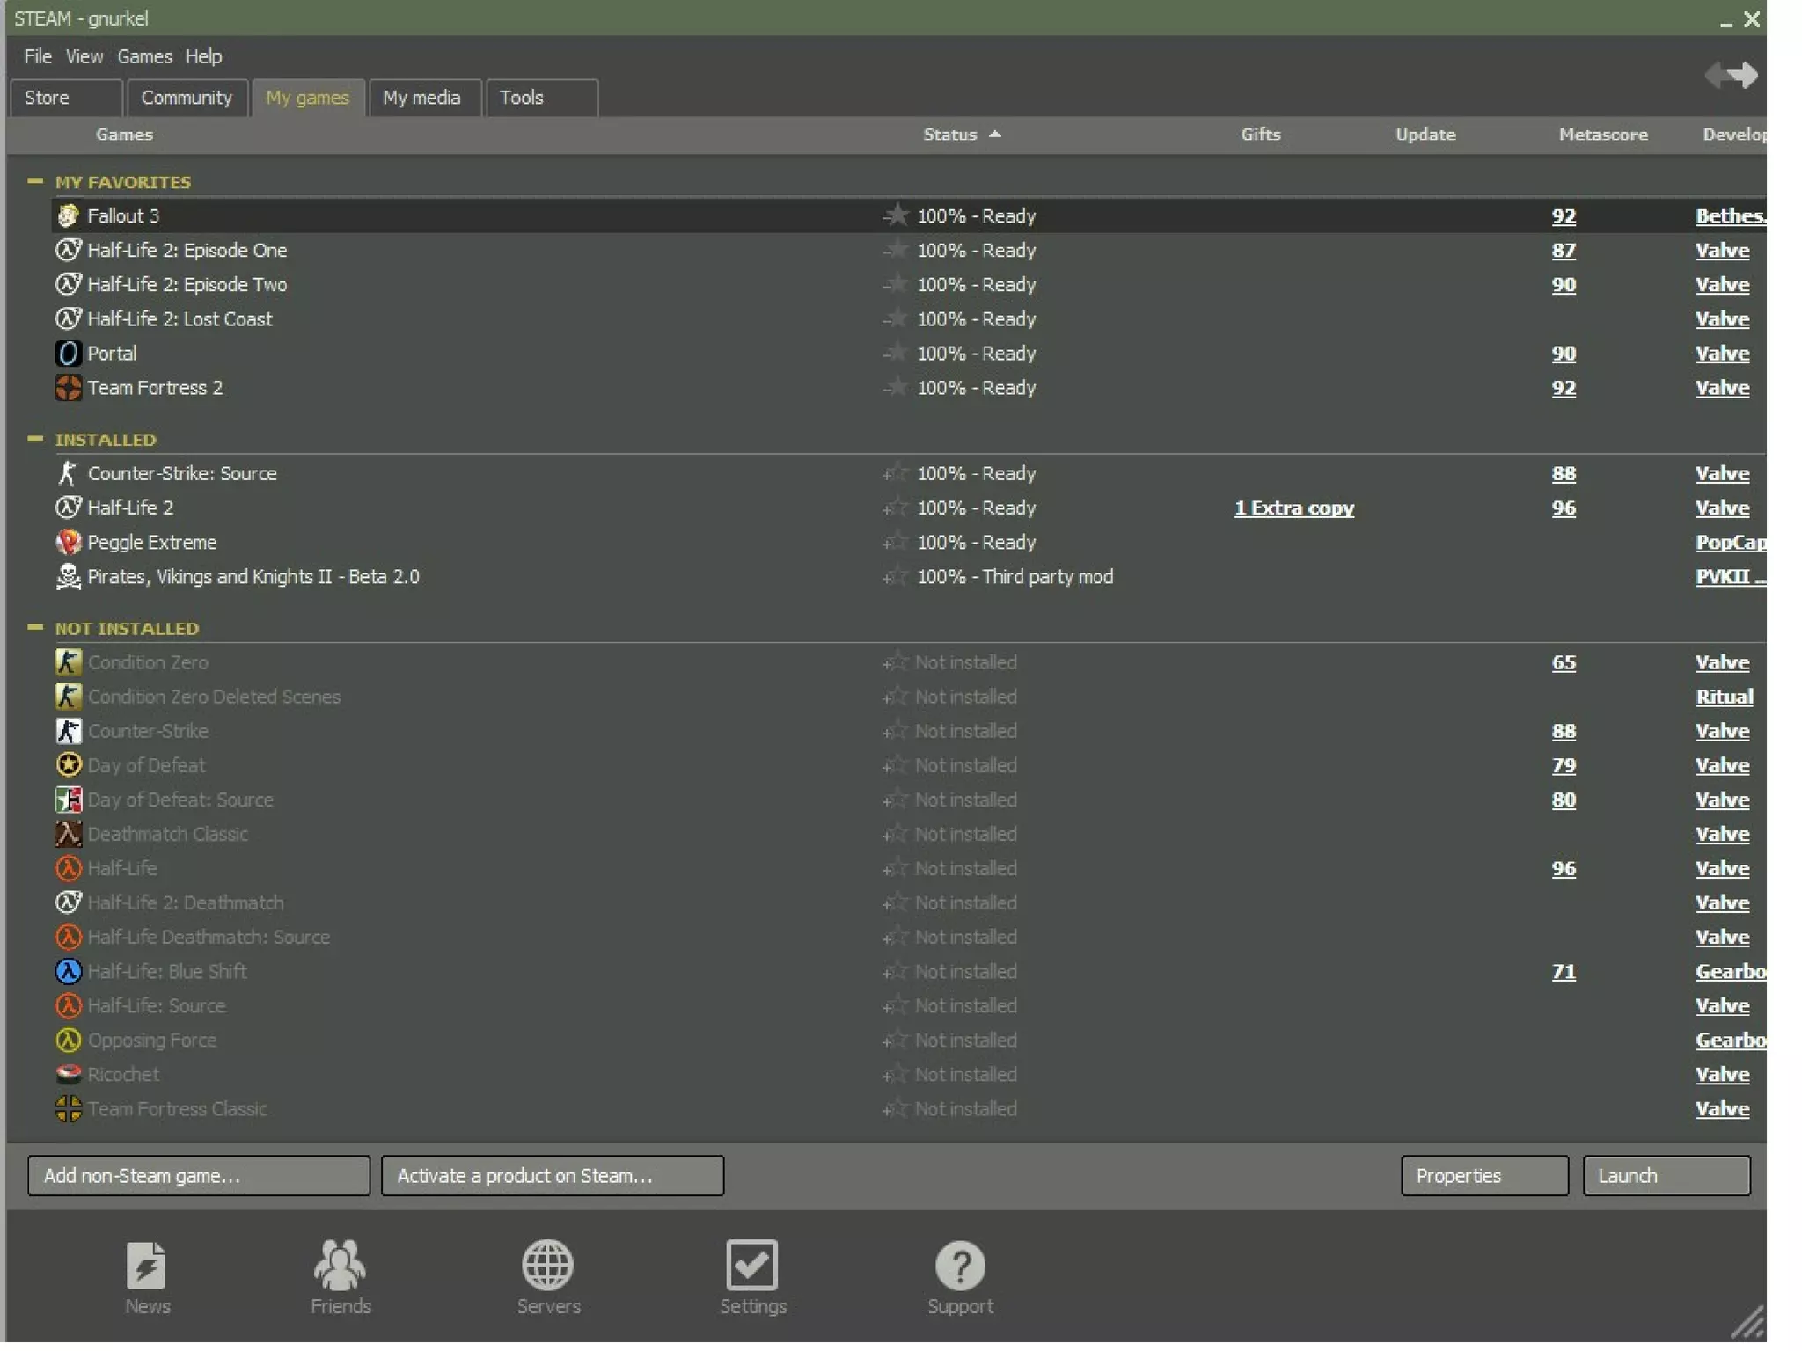Collapse the Installed group
Viewport: 1802px width, 1351px height.
click(x=35, y=439)
